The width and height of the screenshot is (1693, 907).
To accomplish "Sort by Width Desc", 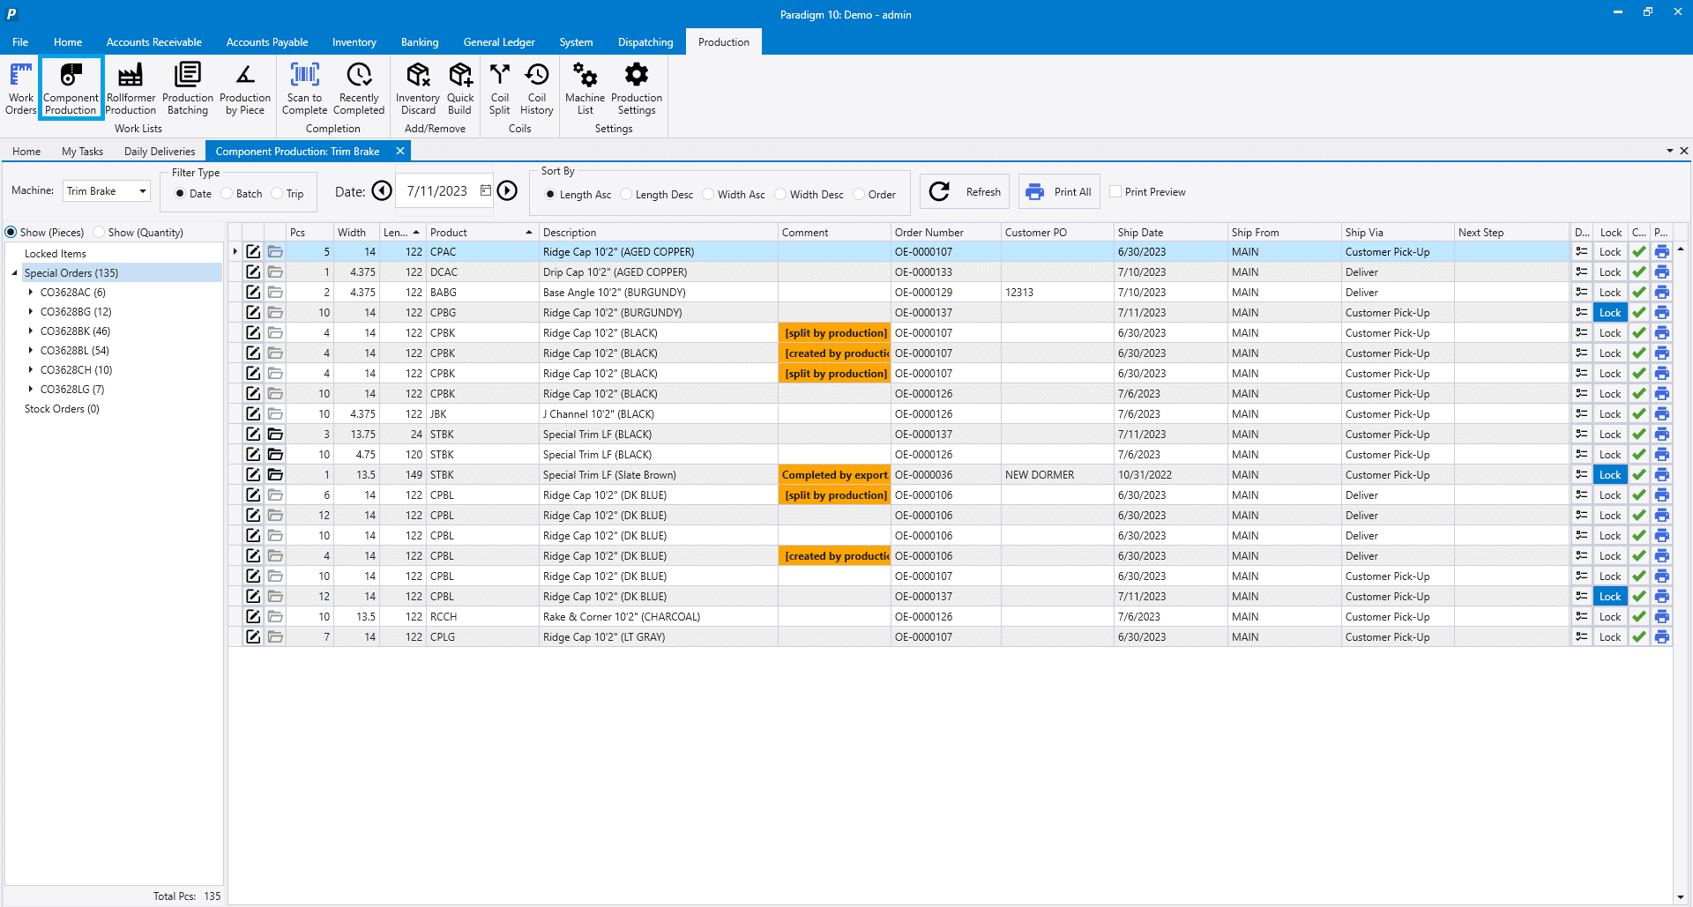I will [x=780, y=195].
